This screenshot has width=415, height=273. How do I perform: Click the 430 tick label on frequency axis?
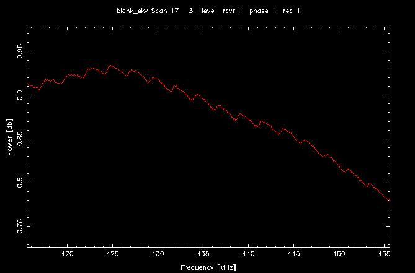(x=158, y=254)
